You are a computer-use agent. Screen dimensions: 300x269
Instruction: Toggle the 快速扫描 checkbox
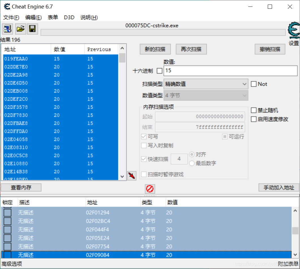pyautogui.click(x=144, y=159)
